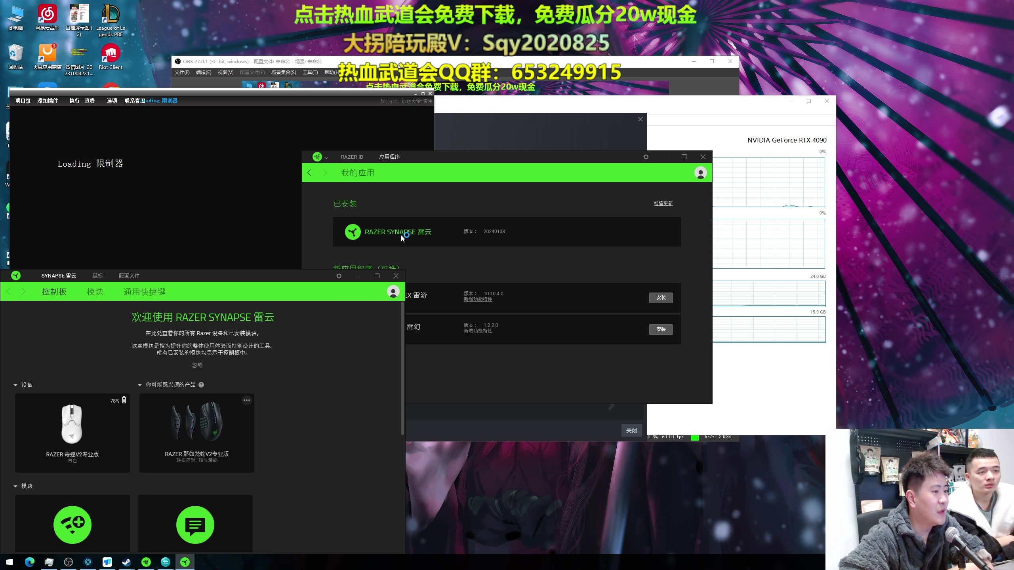The width and height of the screenshot is (1014, 570).
Task: Open three-dot menu on Naga V2 card
Action: (x=247, y=400)
